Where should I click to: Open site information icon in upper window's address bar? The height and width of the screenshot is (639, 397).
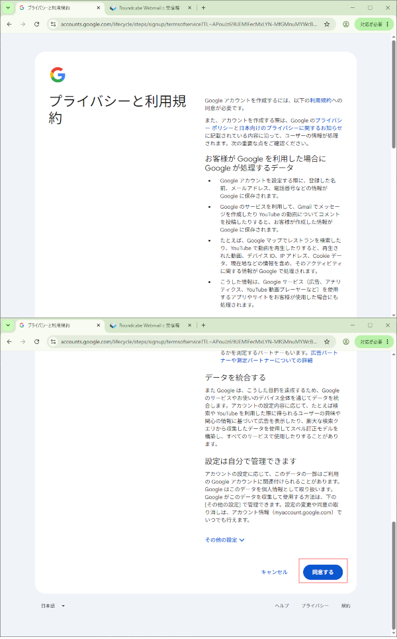coord(54,25)
